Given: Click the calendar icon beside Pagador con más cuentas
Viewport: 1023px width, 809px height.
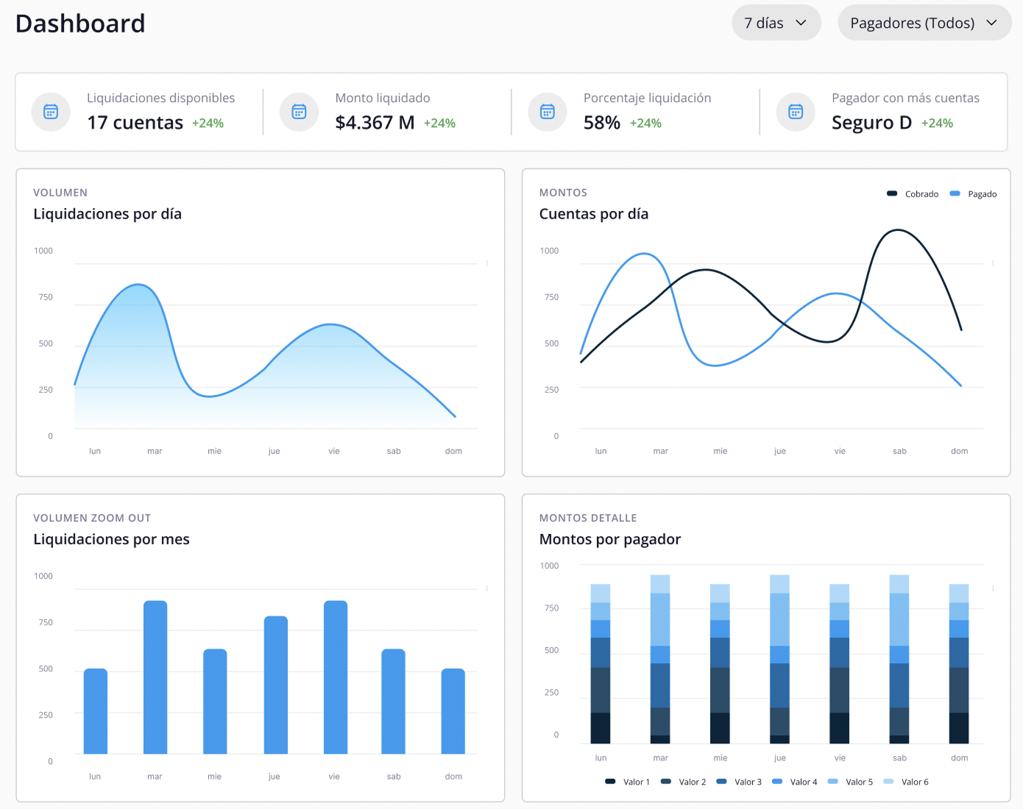Looking at the screenshot, I should (796, 111).
